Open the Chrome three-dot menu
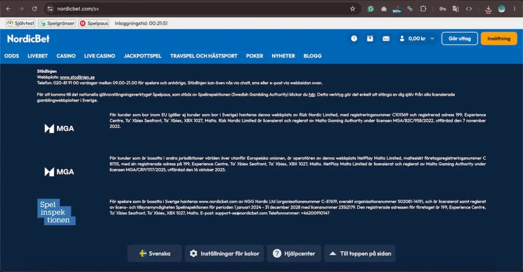Image resolution: width=523 pixels, height=272 pixels. click(514, 9)
